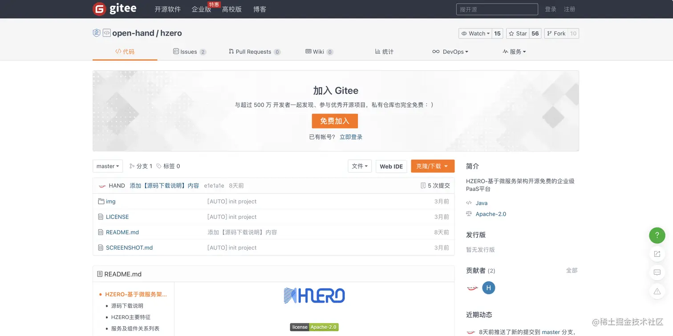Open the DevOps dropdown menu
673x336 pixels.
pos(450,52)
